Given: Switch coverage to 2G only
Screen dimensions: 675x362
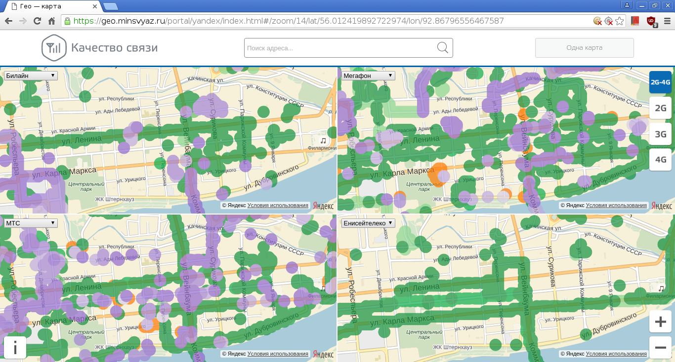Looking at the screenshot, I should pyautogui.click(x=660, y=108).
